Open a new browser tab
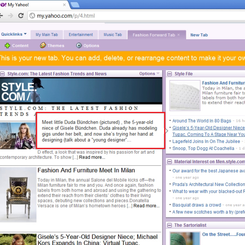The width and height of the screenshot is (245, 245). 75,4
